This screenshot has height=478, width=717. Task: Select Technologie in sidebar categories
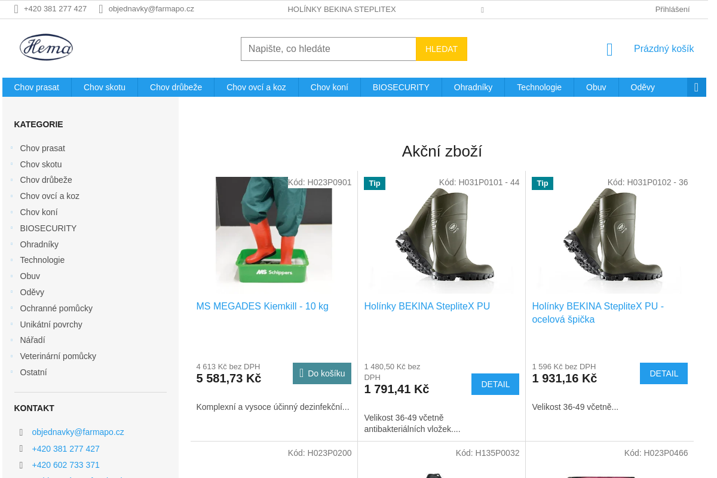pos(42,260)
